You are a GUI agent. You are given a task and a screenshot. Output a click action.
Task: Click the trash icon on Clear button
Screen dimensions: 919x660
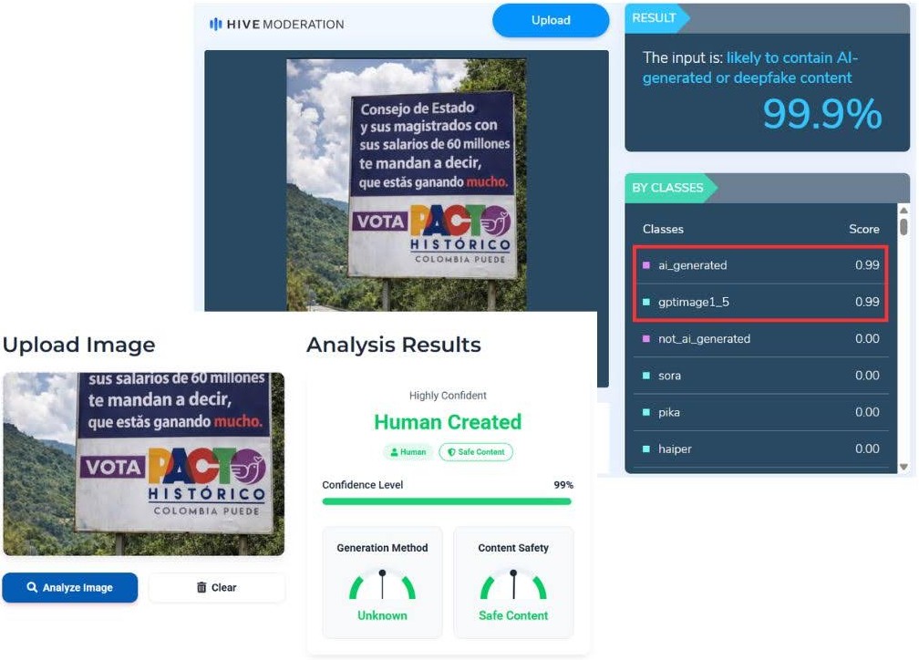click(x=201, y=588)
